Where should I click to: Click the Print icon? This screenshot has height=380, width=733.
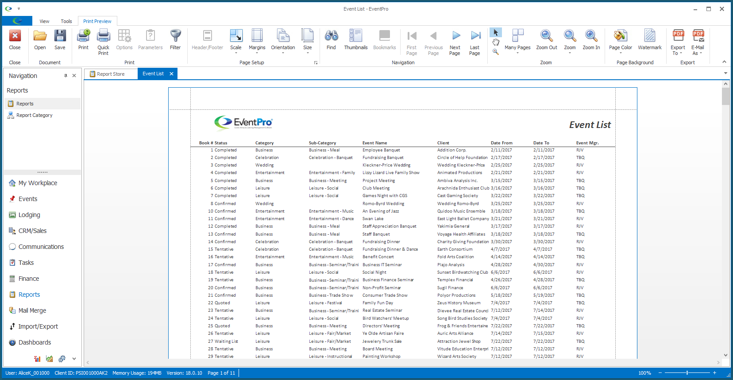pos(83,36)
